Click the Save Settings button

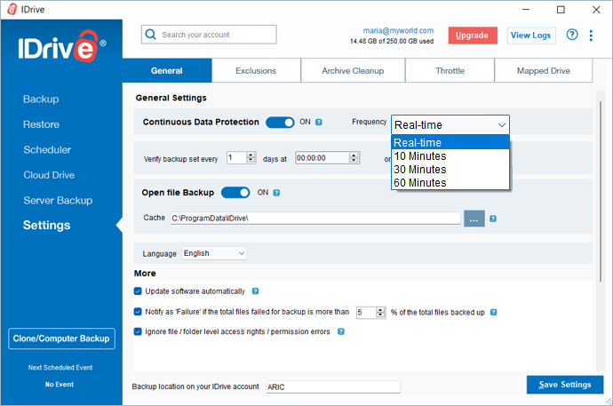pyautogui.click(x=565, y=385)
